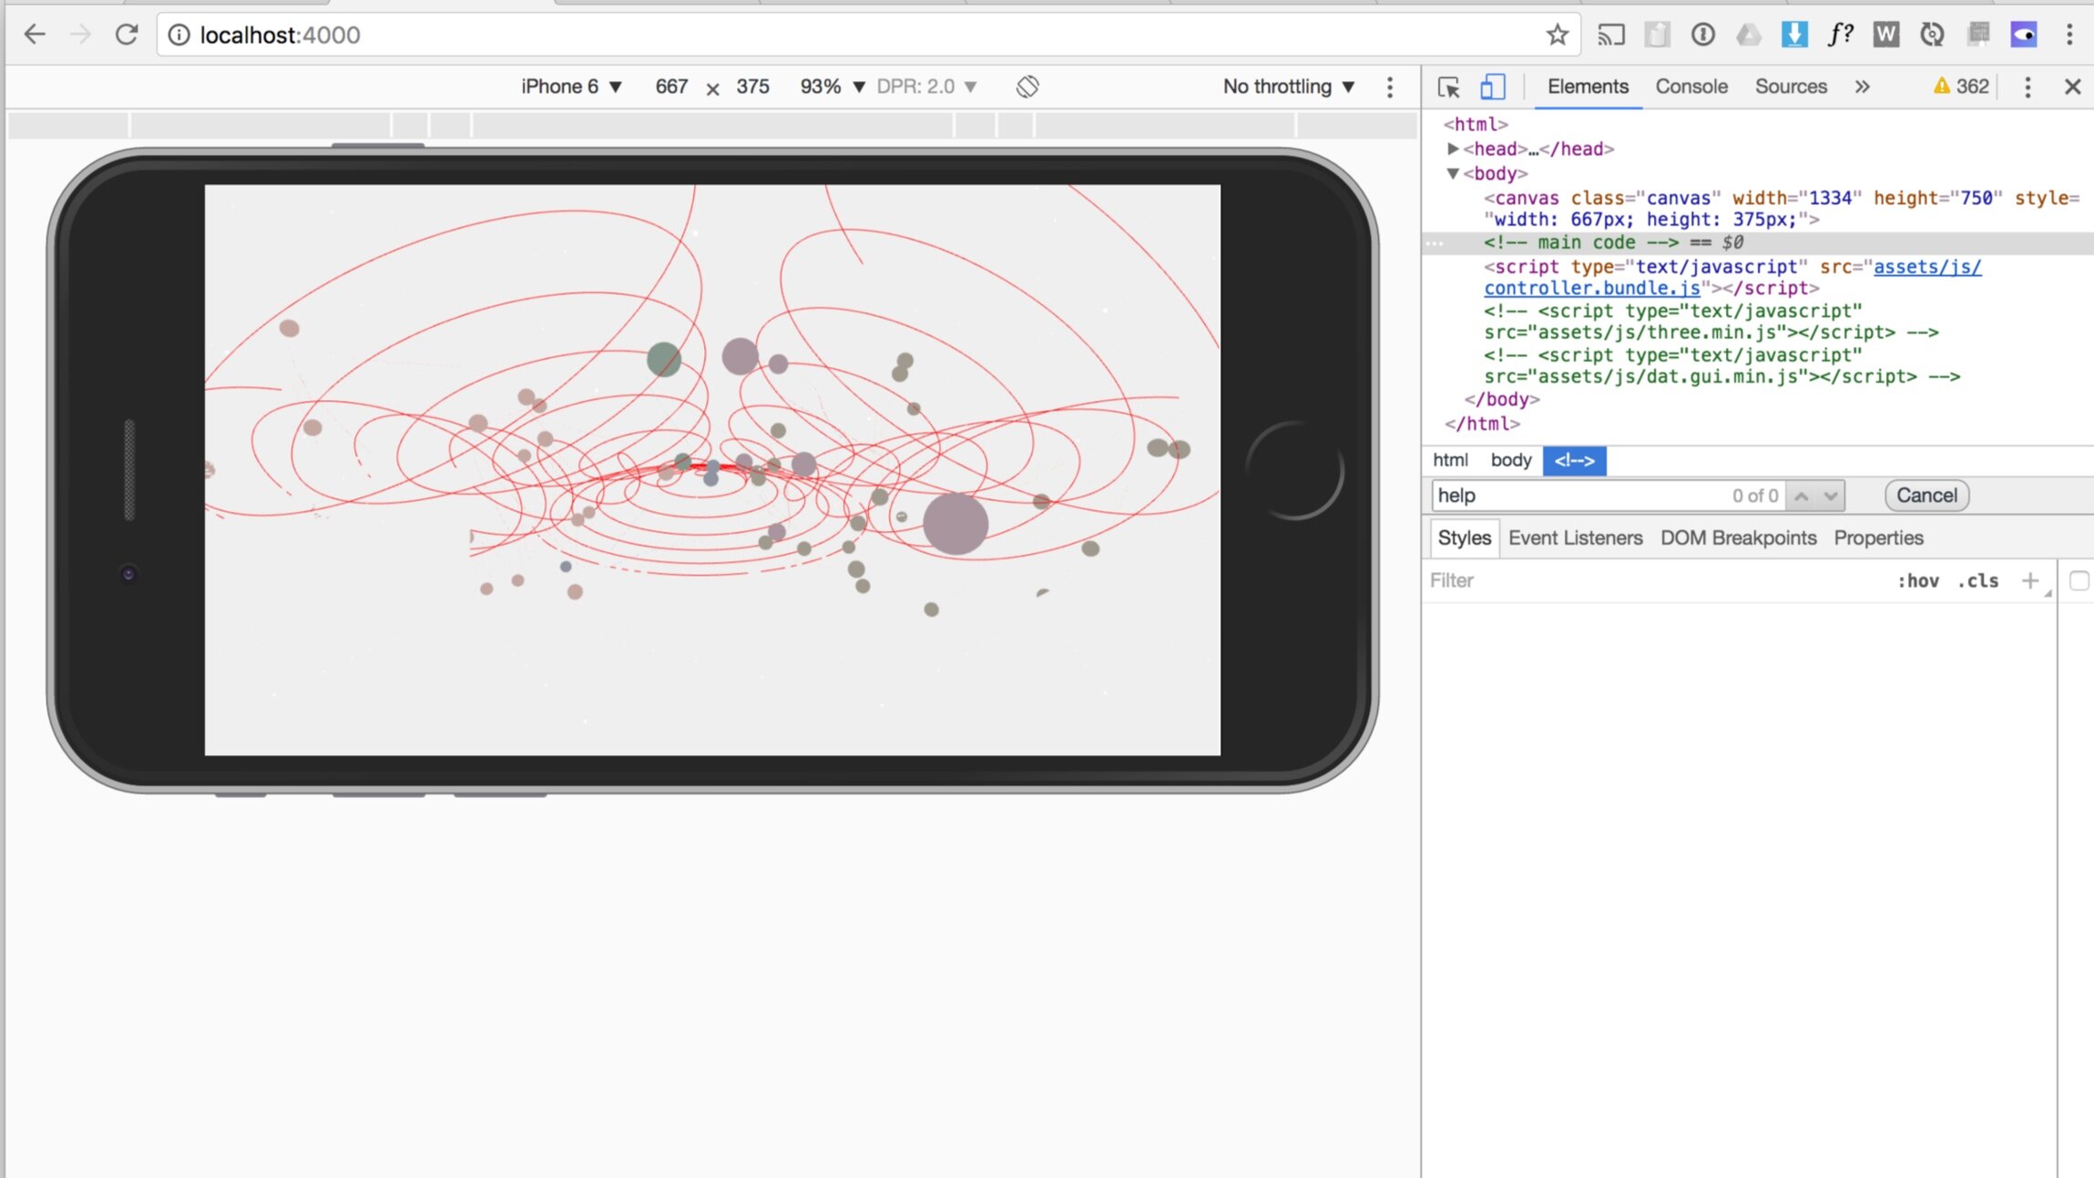Screen dimensions: 2094x1178
Task: Show more DevTools tabs with chevron
Action: click(1862, 87)
